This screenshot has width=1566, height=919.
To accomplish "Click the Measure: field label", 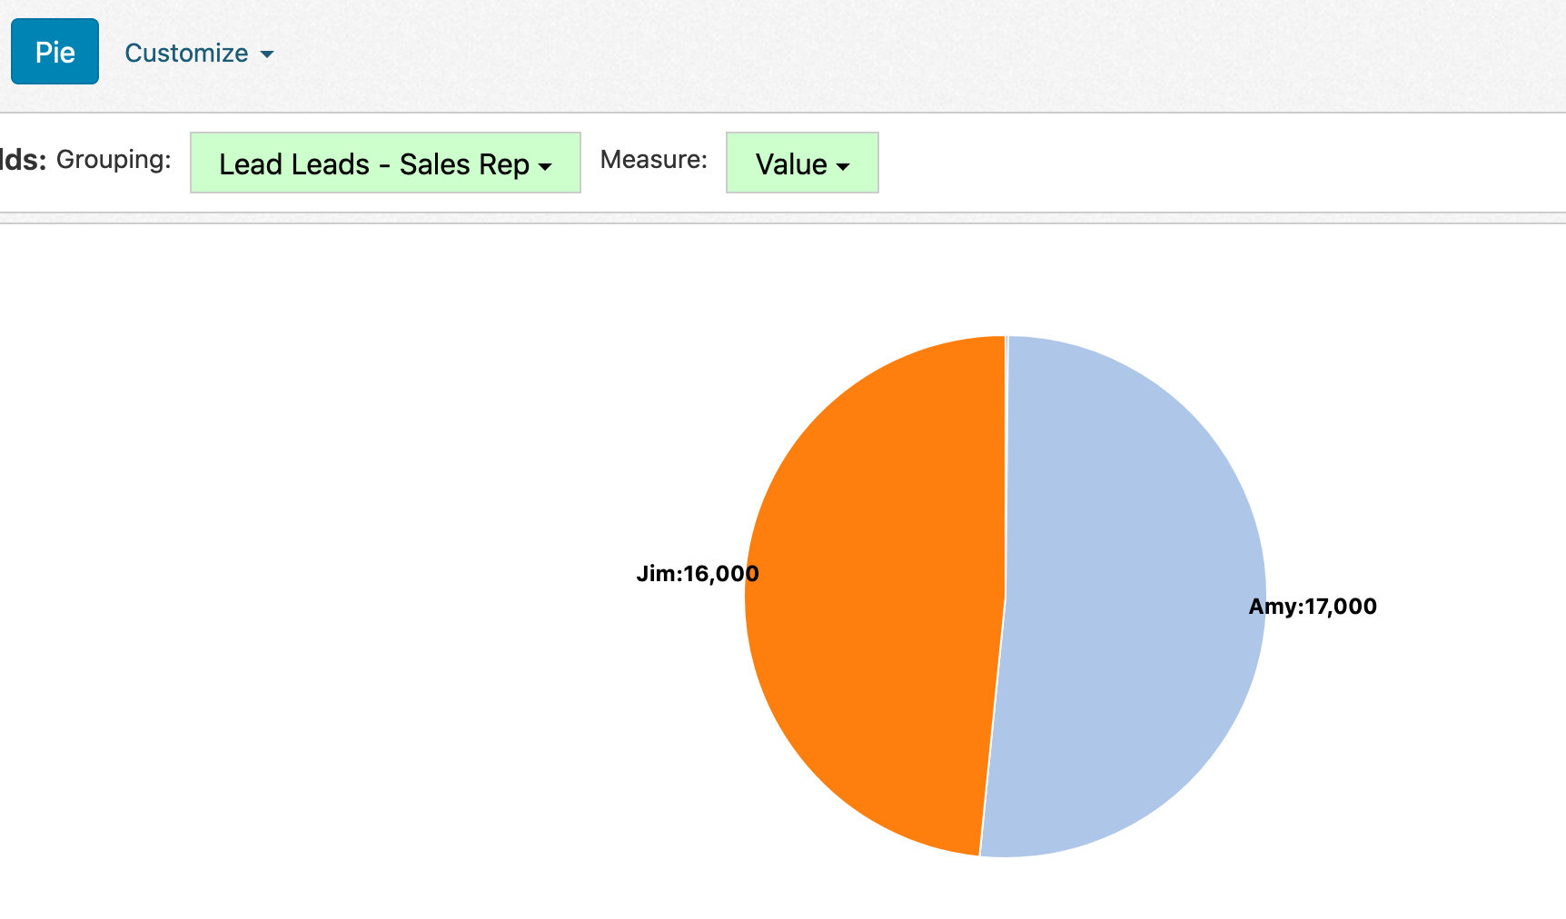I will pyautogui.click(x=653, y=160).
